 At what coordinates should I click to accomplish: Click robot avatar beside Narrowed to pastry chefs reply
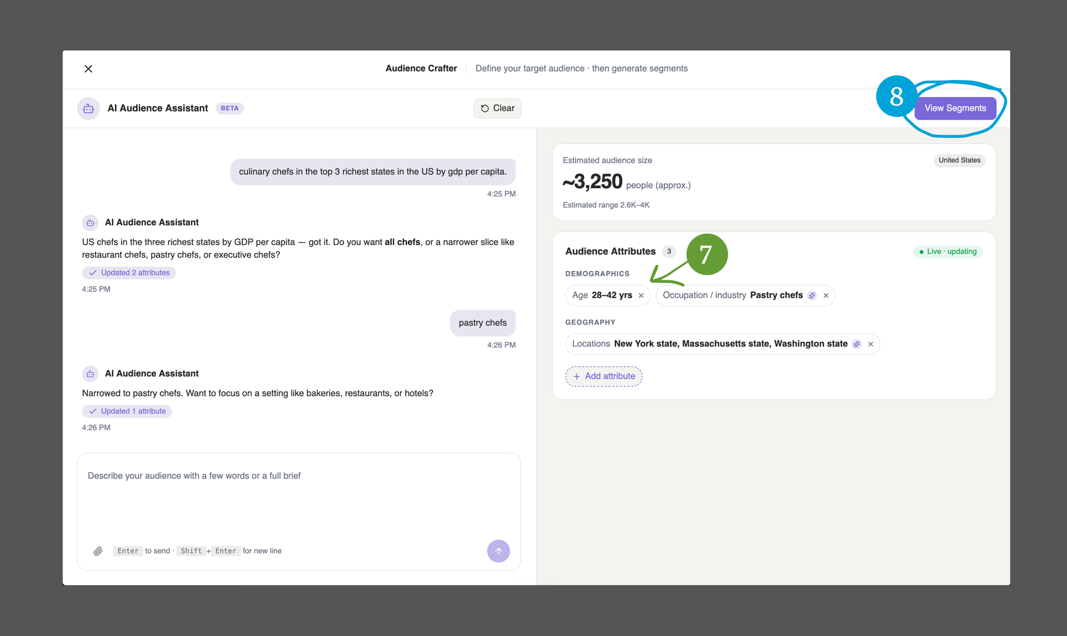[91, 374]
